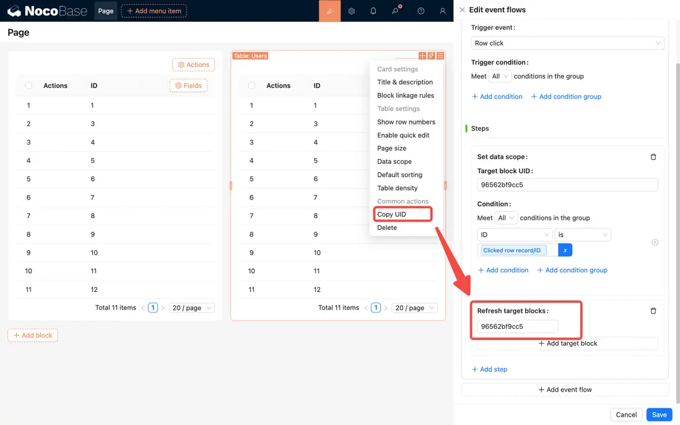Select page 1 in Users table pagination
Screen dimensions: 680x425
(376, 308)
